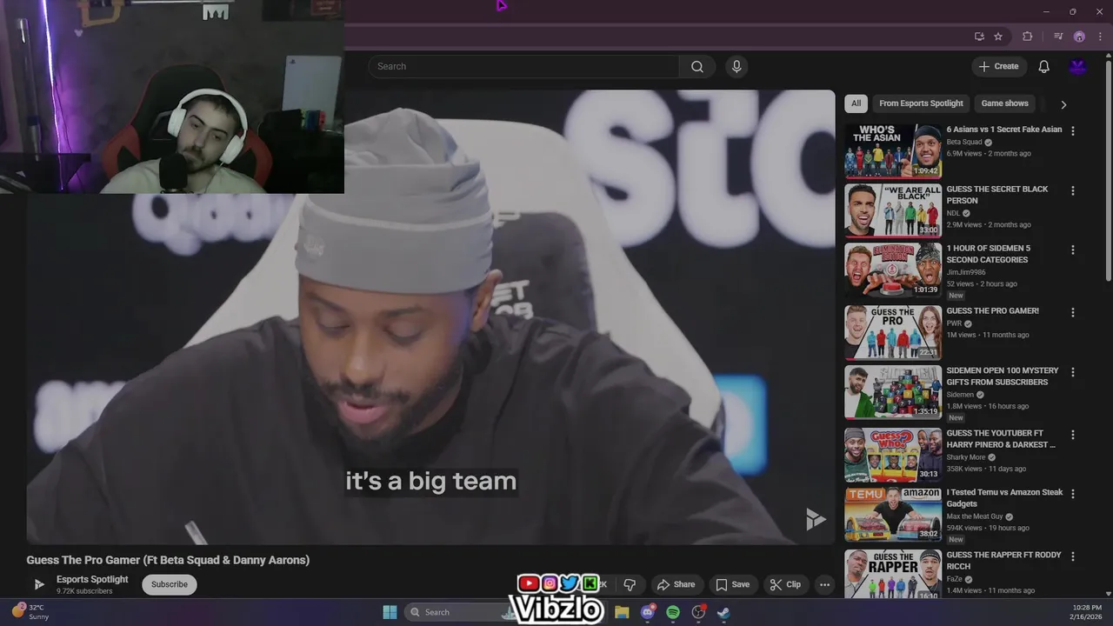Click the dislike thumbs-down button
Viewport: 1113px width, 626px height.
tap(630, 584)
